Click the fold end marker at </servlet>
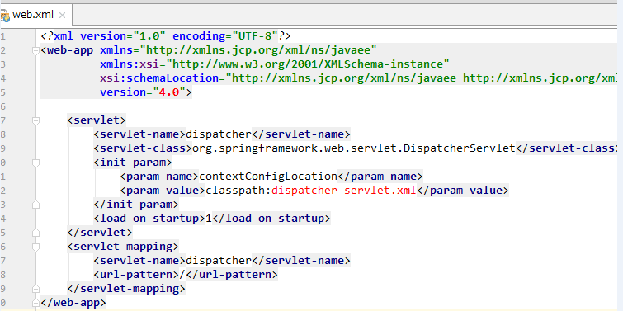The height and width of the screenshot is (311, 623). click(x=35, y=233)
